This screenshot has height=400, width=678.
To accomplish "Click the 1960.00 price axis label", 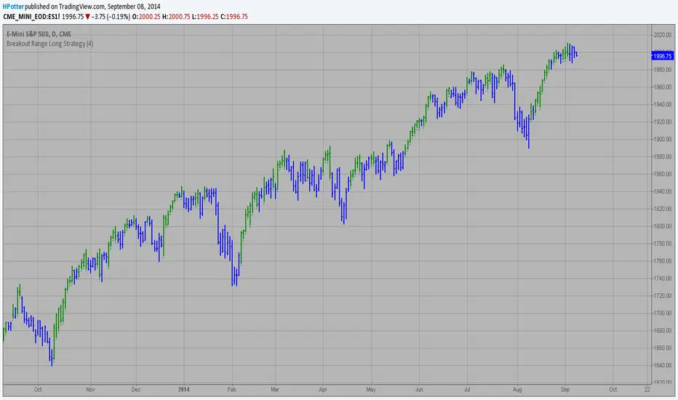I will click(x=663, y=87).
